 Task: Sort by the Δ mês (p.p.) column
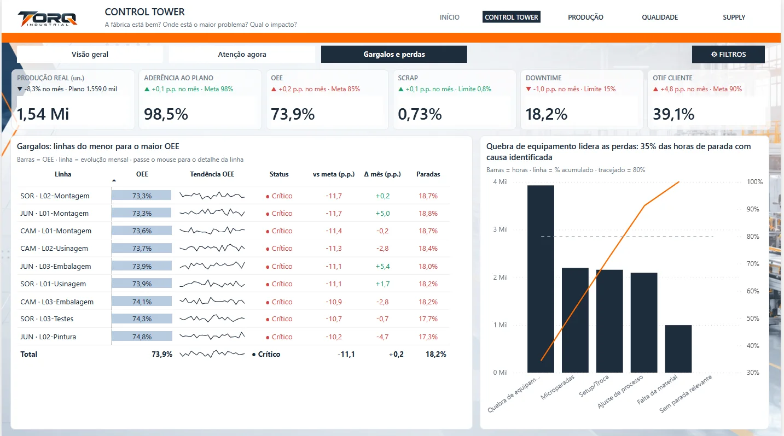pos(382,174)
